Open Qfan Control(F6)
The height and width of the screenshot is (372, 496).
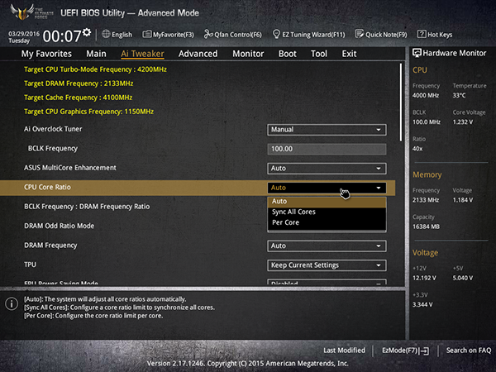pyautogui.click(x=233, y=34)
